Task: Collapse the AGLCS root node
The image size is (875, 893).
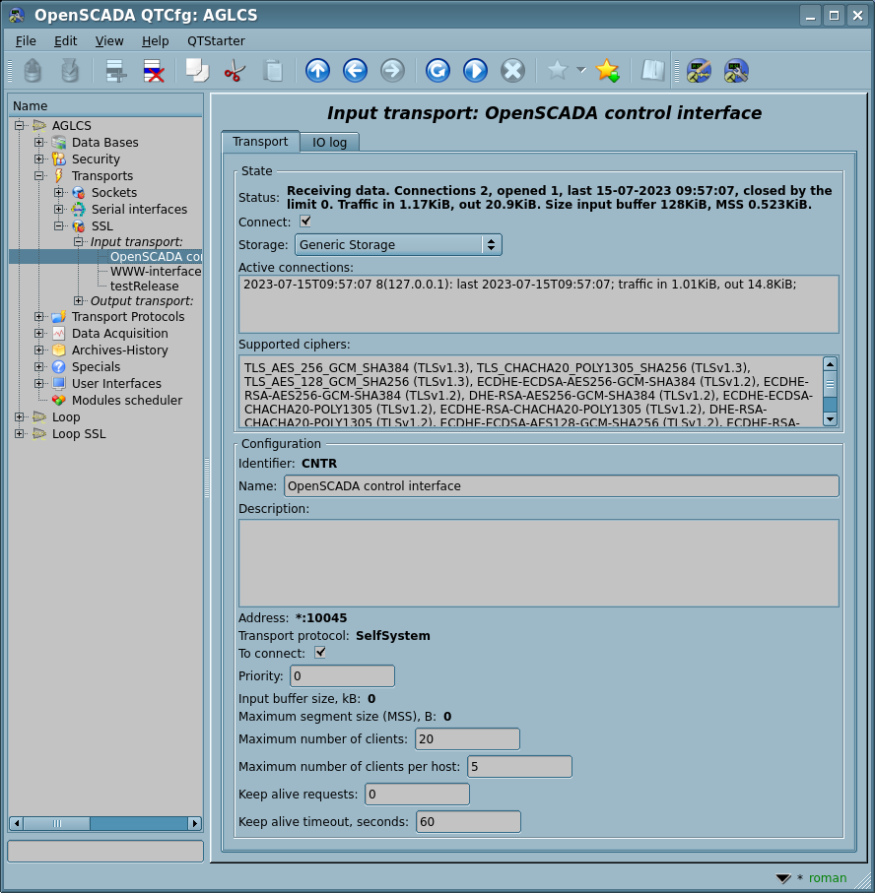Action: 20,125
